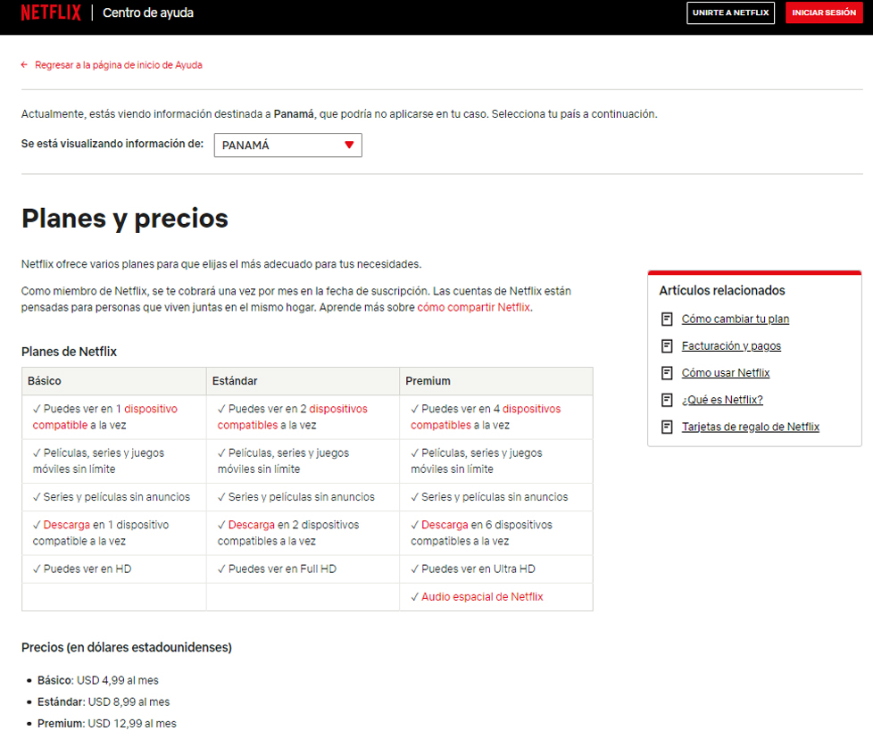873x739 pixels.
Task: Click Audio espacial de Netflix link in Premium
Action: click(x=481, y=596)
